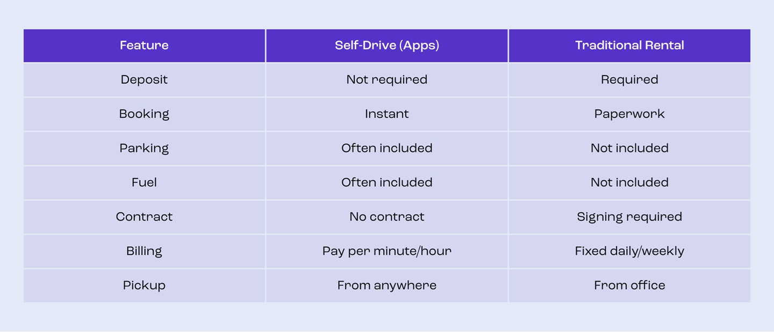Select the Contract row label
Viewport: 774px width, 332px height.
[144, 217]
